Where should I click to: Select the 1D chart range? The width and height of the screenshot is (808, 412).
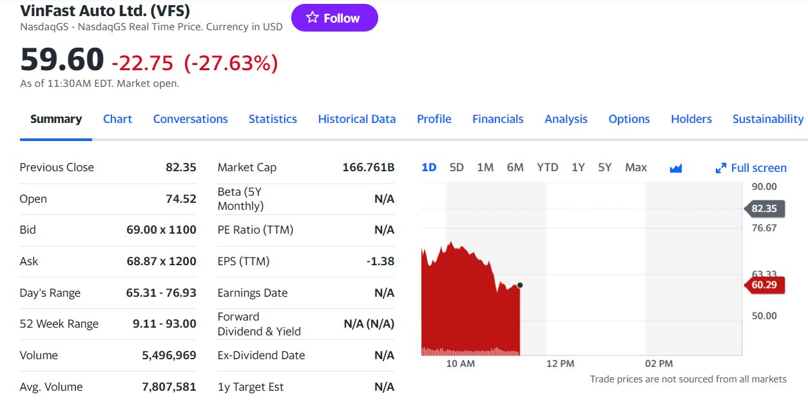428,167
